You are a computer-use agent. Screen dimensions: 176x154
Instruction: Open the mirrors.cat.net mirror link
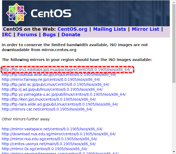click(47, 109)
